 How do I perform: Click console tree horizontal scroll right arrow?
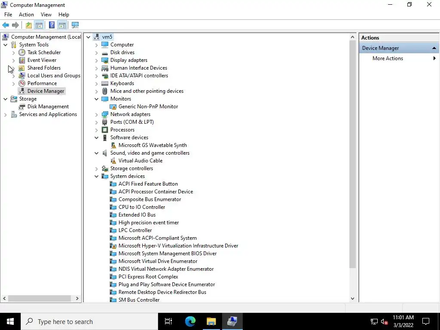[77, 299]
